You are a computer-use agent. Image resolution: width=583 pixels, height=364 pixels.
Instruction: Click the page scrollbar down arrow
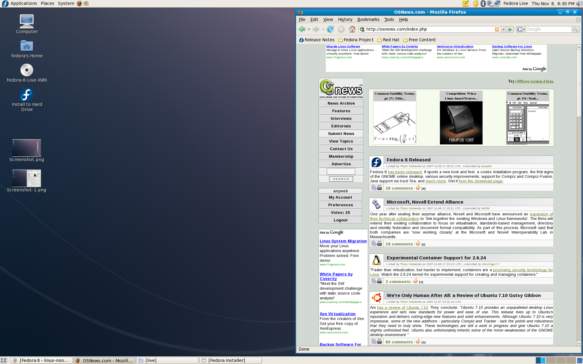tap(579, 343)
